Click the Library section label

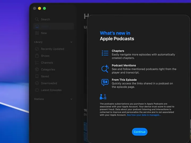point(38,42)
